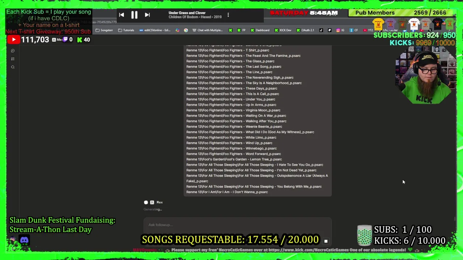Viewport: 463px width, 260px height.
Task: Open media player three-dot options menu
Action: pos(228,15)
